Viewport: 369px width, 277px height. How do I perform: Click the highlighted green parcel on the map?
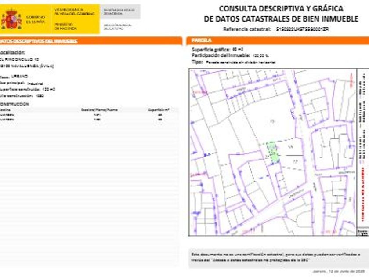pyautogui.click(x=273, y=152)
